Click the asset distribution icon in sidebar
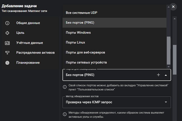 point(7,53)
